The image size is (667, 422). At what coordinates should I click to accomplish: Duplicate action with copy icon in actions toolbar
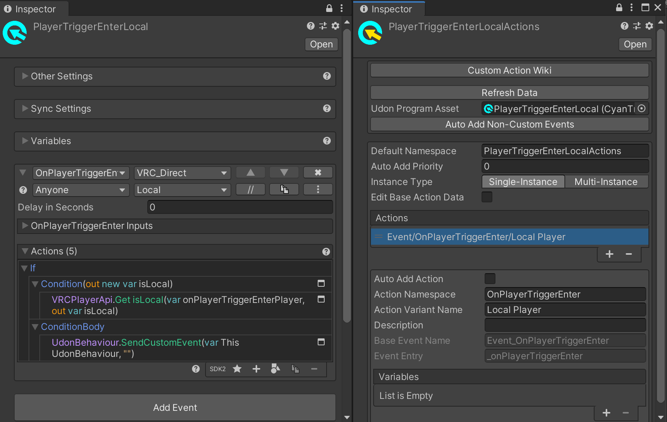(295, 369)
